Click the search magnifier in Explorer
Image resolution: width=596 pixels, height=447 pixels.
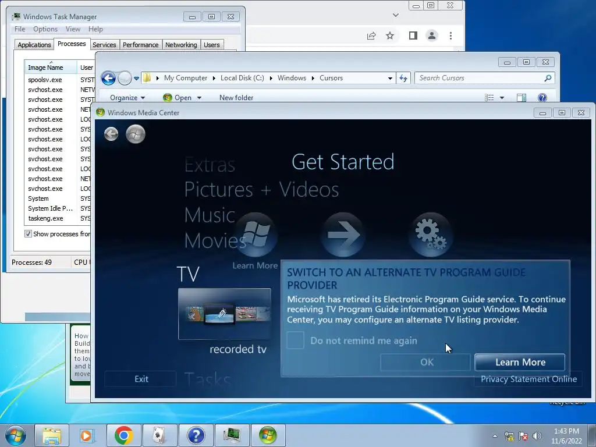[x=547, y=78]
